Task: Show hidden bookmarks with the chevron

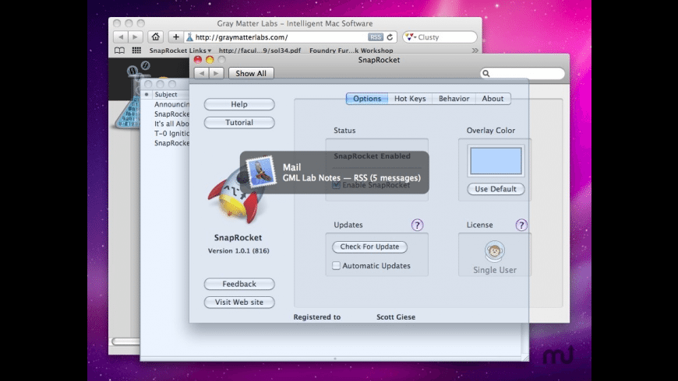Action: pyautogui.click(x=475, y=51)
